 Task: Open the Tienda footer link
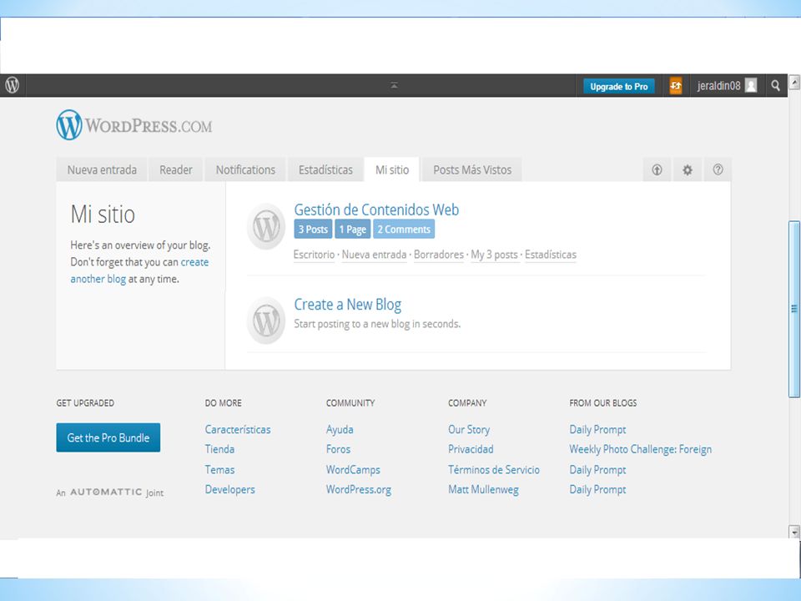point(219,449)
